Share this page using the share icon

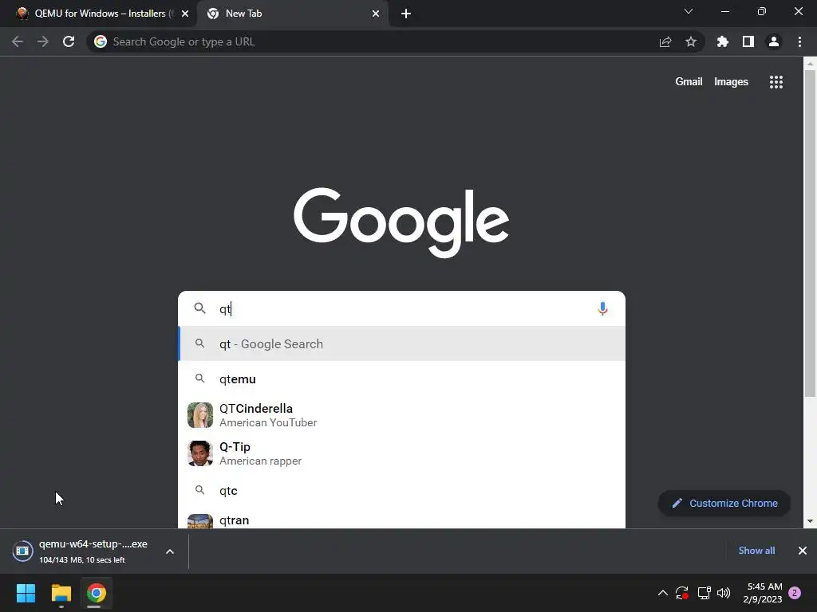pos(665,41)
